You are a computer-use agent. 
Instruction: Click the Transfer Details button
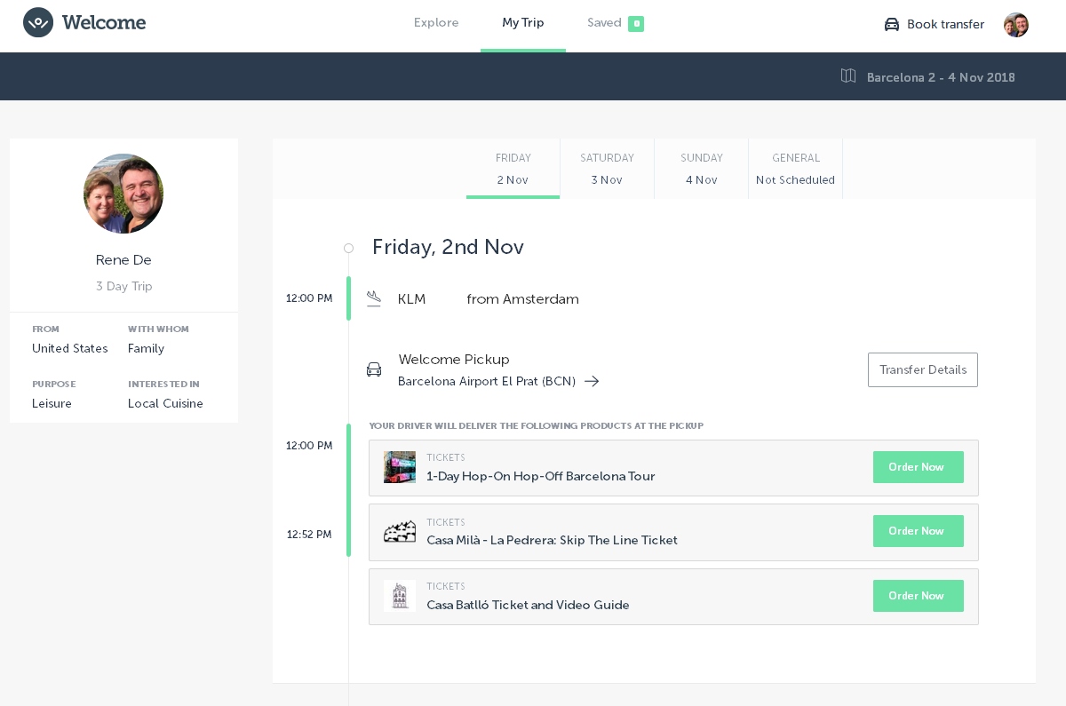(922, 369)
